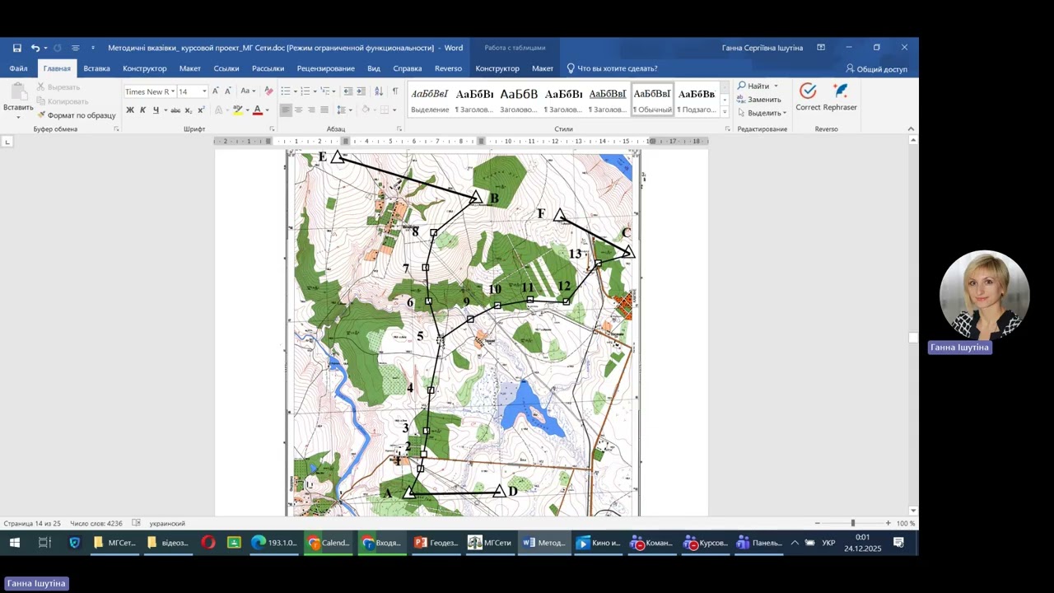Select the Обычный style
The image size is (1054, 593).
click(652, 100)
